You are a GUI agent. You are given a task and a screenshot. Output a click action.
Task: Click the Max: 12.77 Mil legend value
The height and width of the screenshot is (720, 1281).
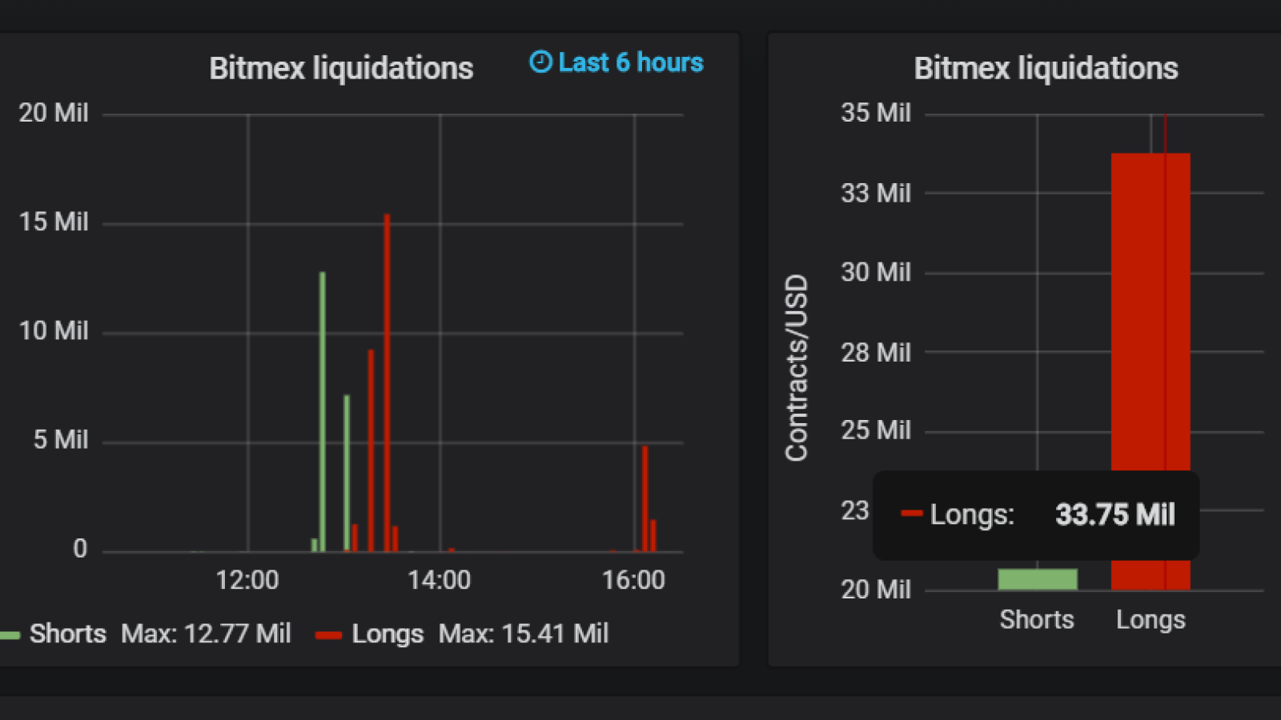206,634
